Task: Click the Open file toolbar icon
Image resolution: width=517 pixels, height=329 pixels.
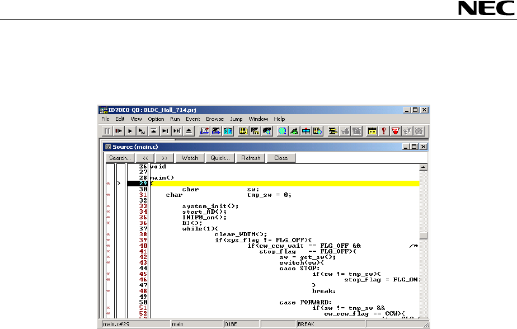Action: coord(204,131)
